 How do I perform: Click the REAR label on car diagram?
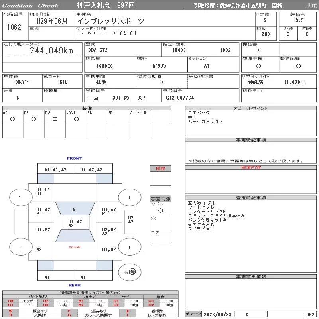point(75,285)
